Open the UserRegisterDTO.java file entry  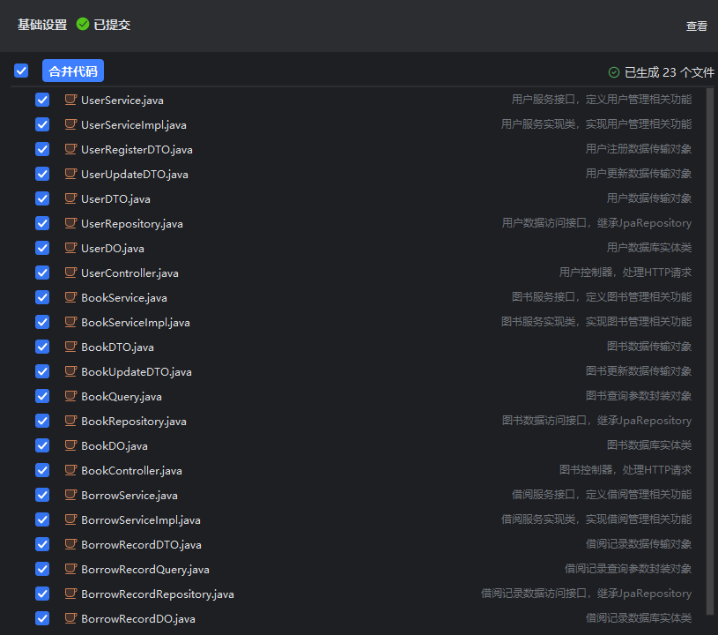coord(137,149)
